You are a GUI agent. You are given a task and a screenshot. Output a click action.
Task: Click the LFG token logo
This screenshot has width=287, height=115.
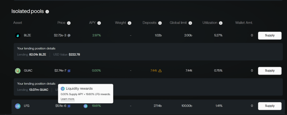pos(18,106)
